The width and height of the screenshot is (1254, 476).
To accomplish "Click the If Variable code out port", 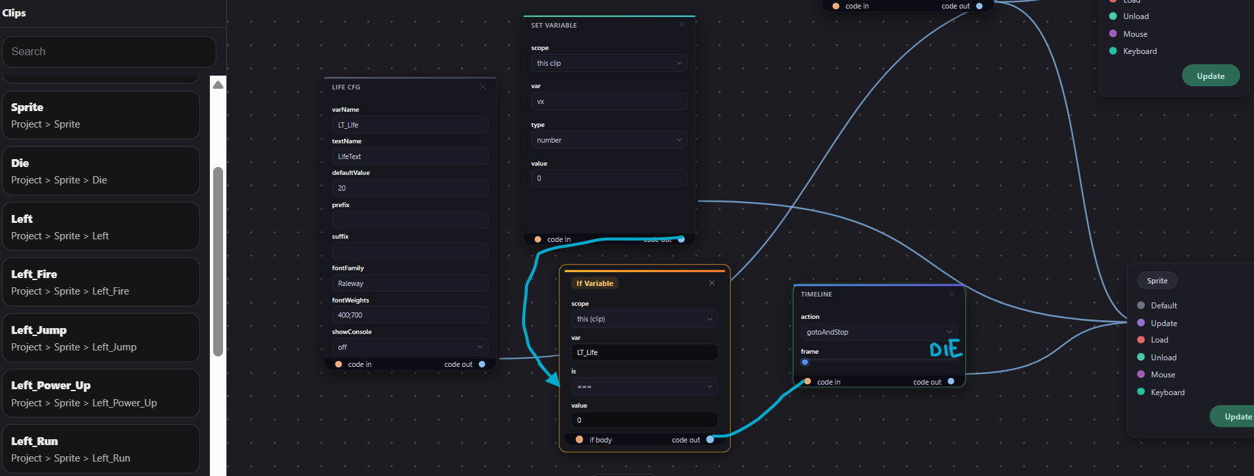I will coord(710,440).
